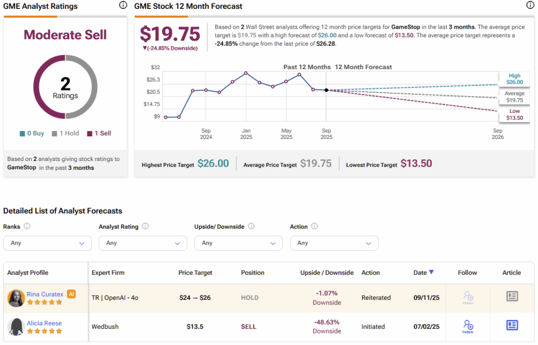Click the black Sep 2025 chart point
538x345 pixels.
pos(326,90)
